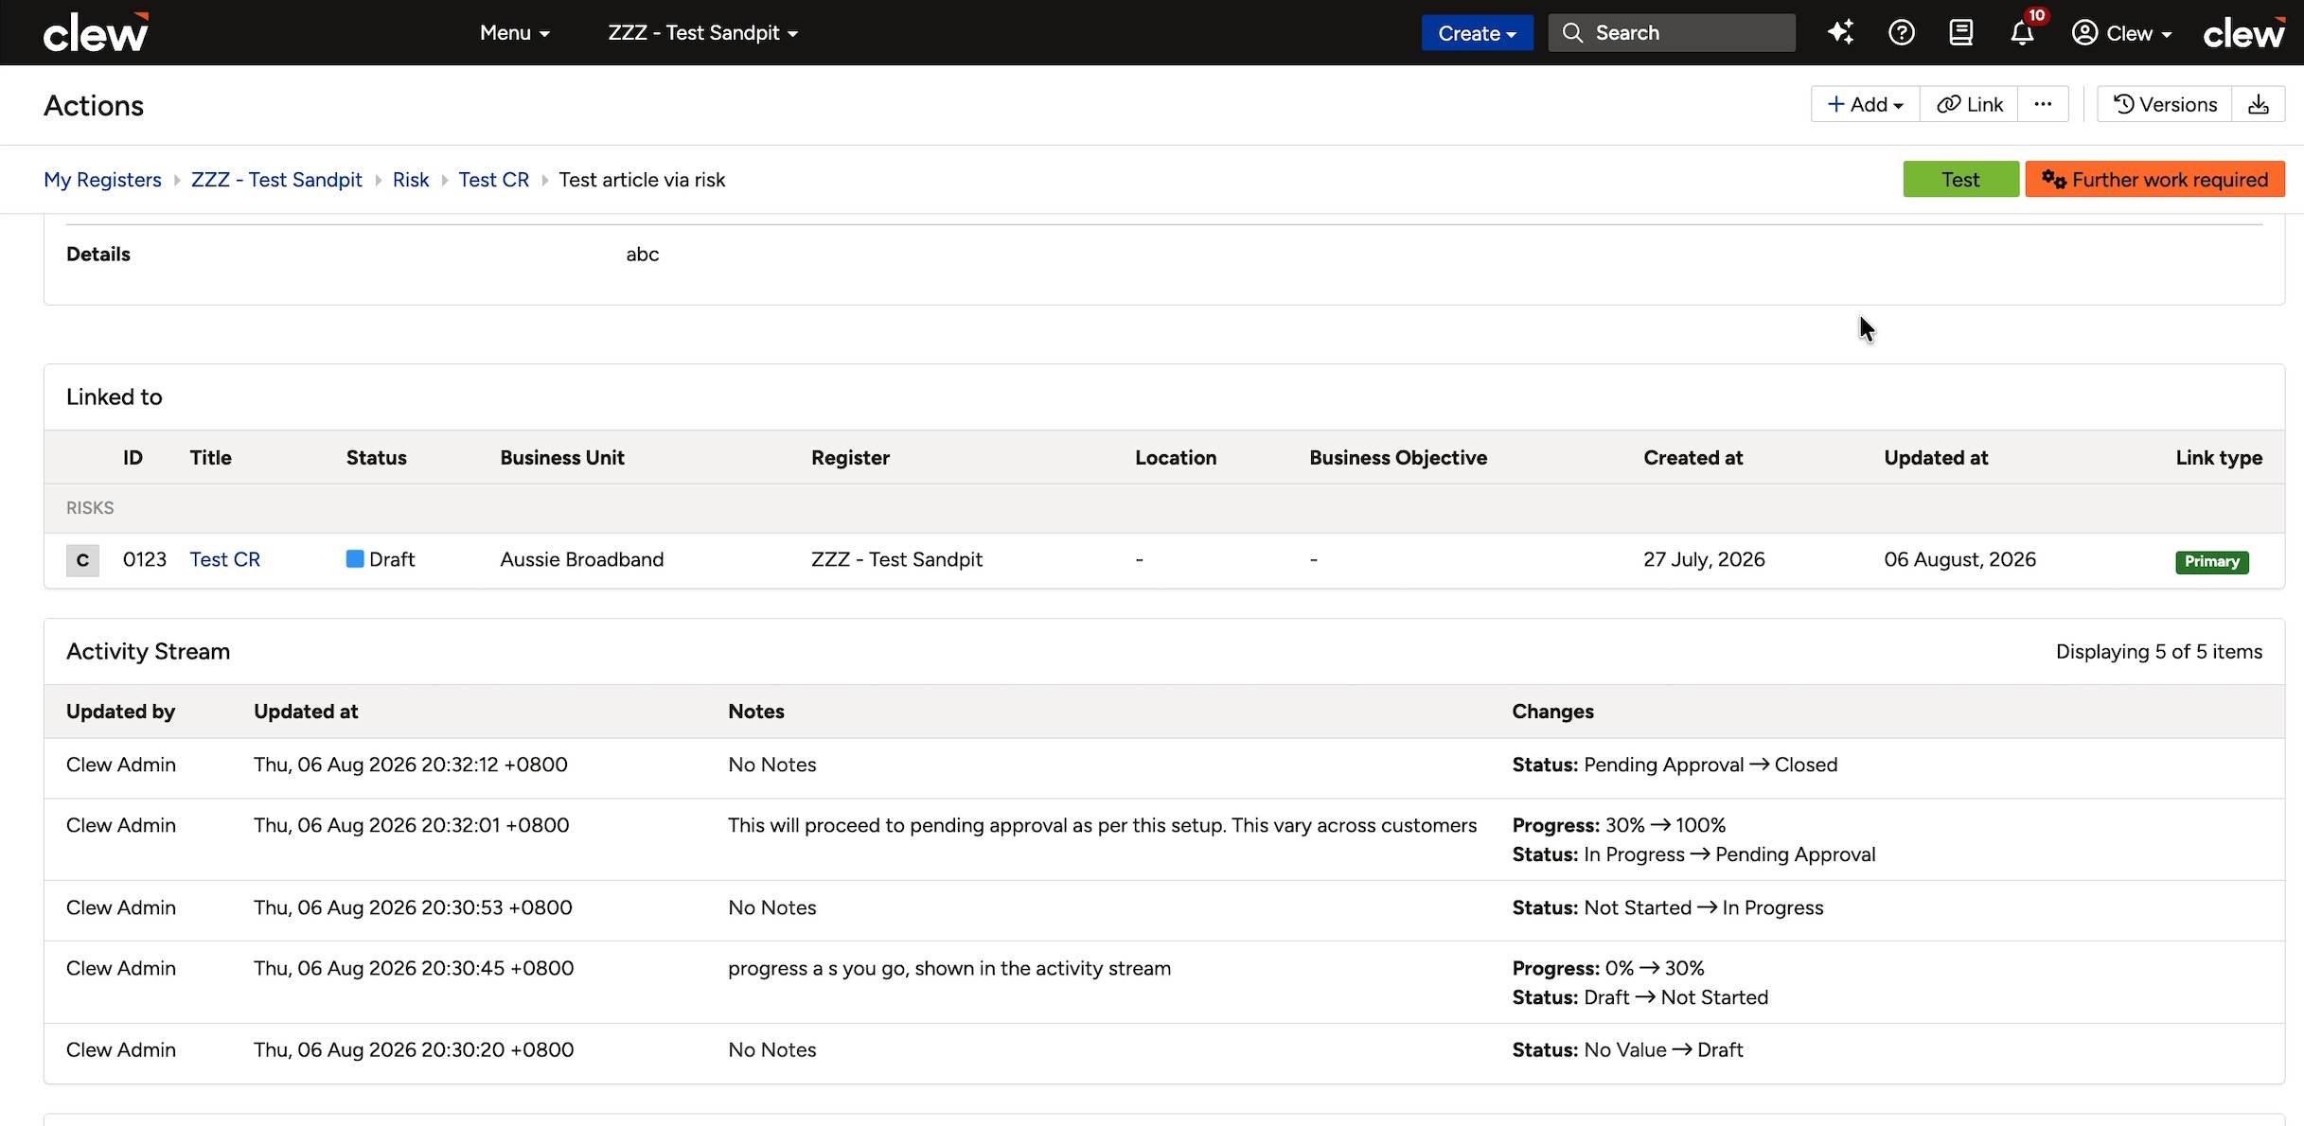Open the help question mark icon
This screenshot has height=1126, width=2304.
coord(1901,33)
